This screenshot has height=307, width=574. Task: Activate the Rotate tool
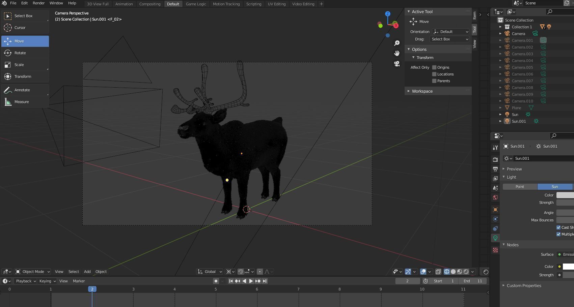pyautogui.click(x=25, y=53)
